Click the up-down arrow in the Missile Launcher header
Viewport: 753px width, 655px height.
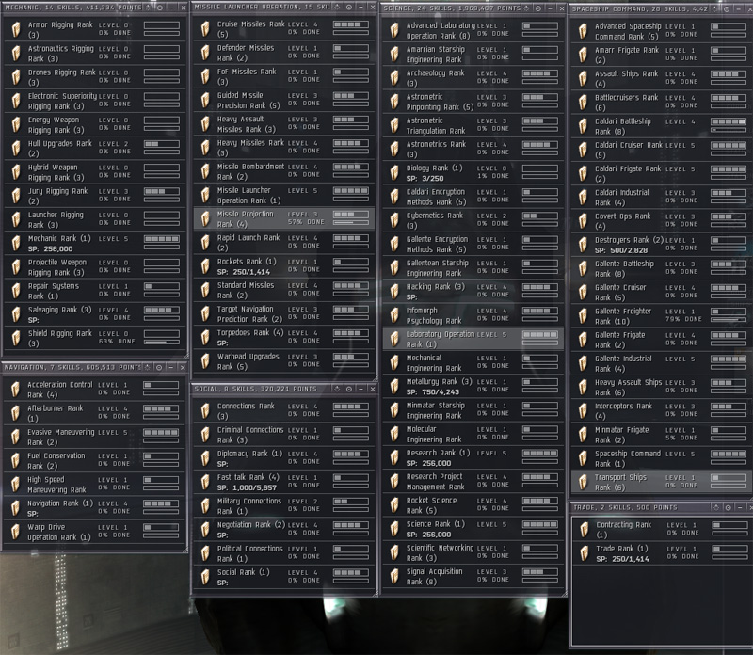tap(338, 8)
